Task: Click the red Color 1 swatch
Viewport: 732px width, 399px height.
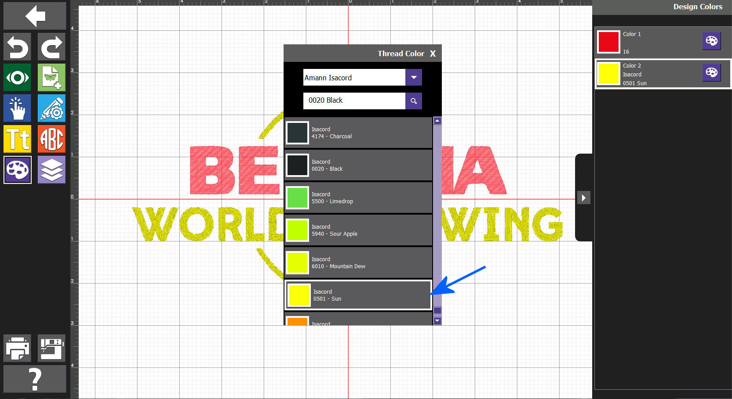Action: click(608, 42)
